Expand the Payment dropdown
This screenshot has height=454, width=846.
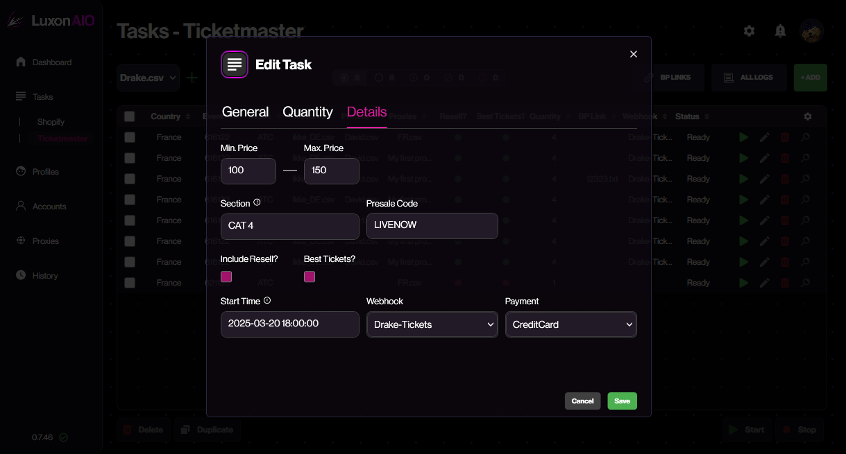point(570,324)
